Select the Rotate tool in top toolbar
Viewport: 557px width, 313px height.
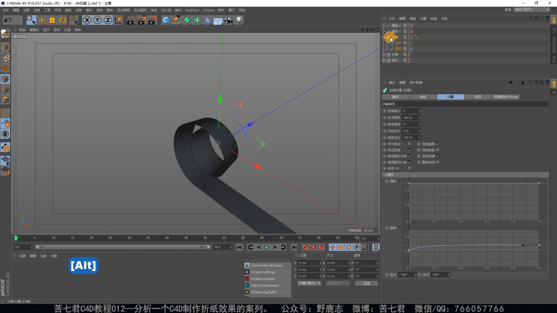coord(63,20)
